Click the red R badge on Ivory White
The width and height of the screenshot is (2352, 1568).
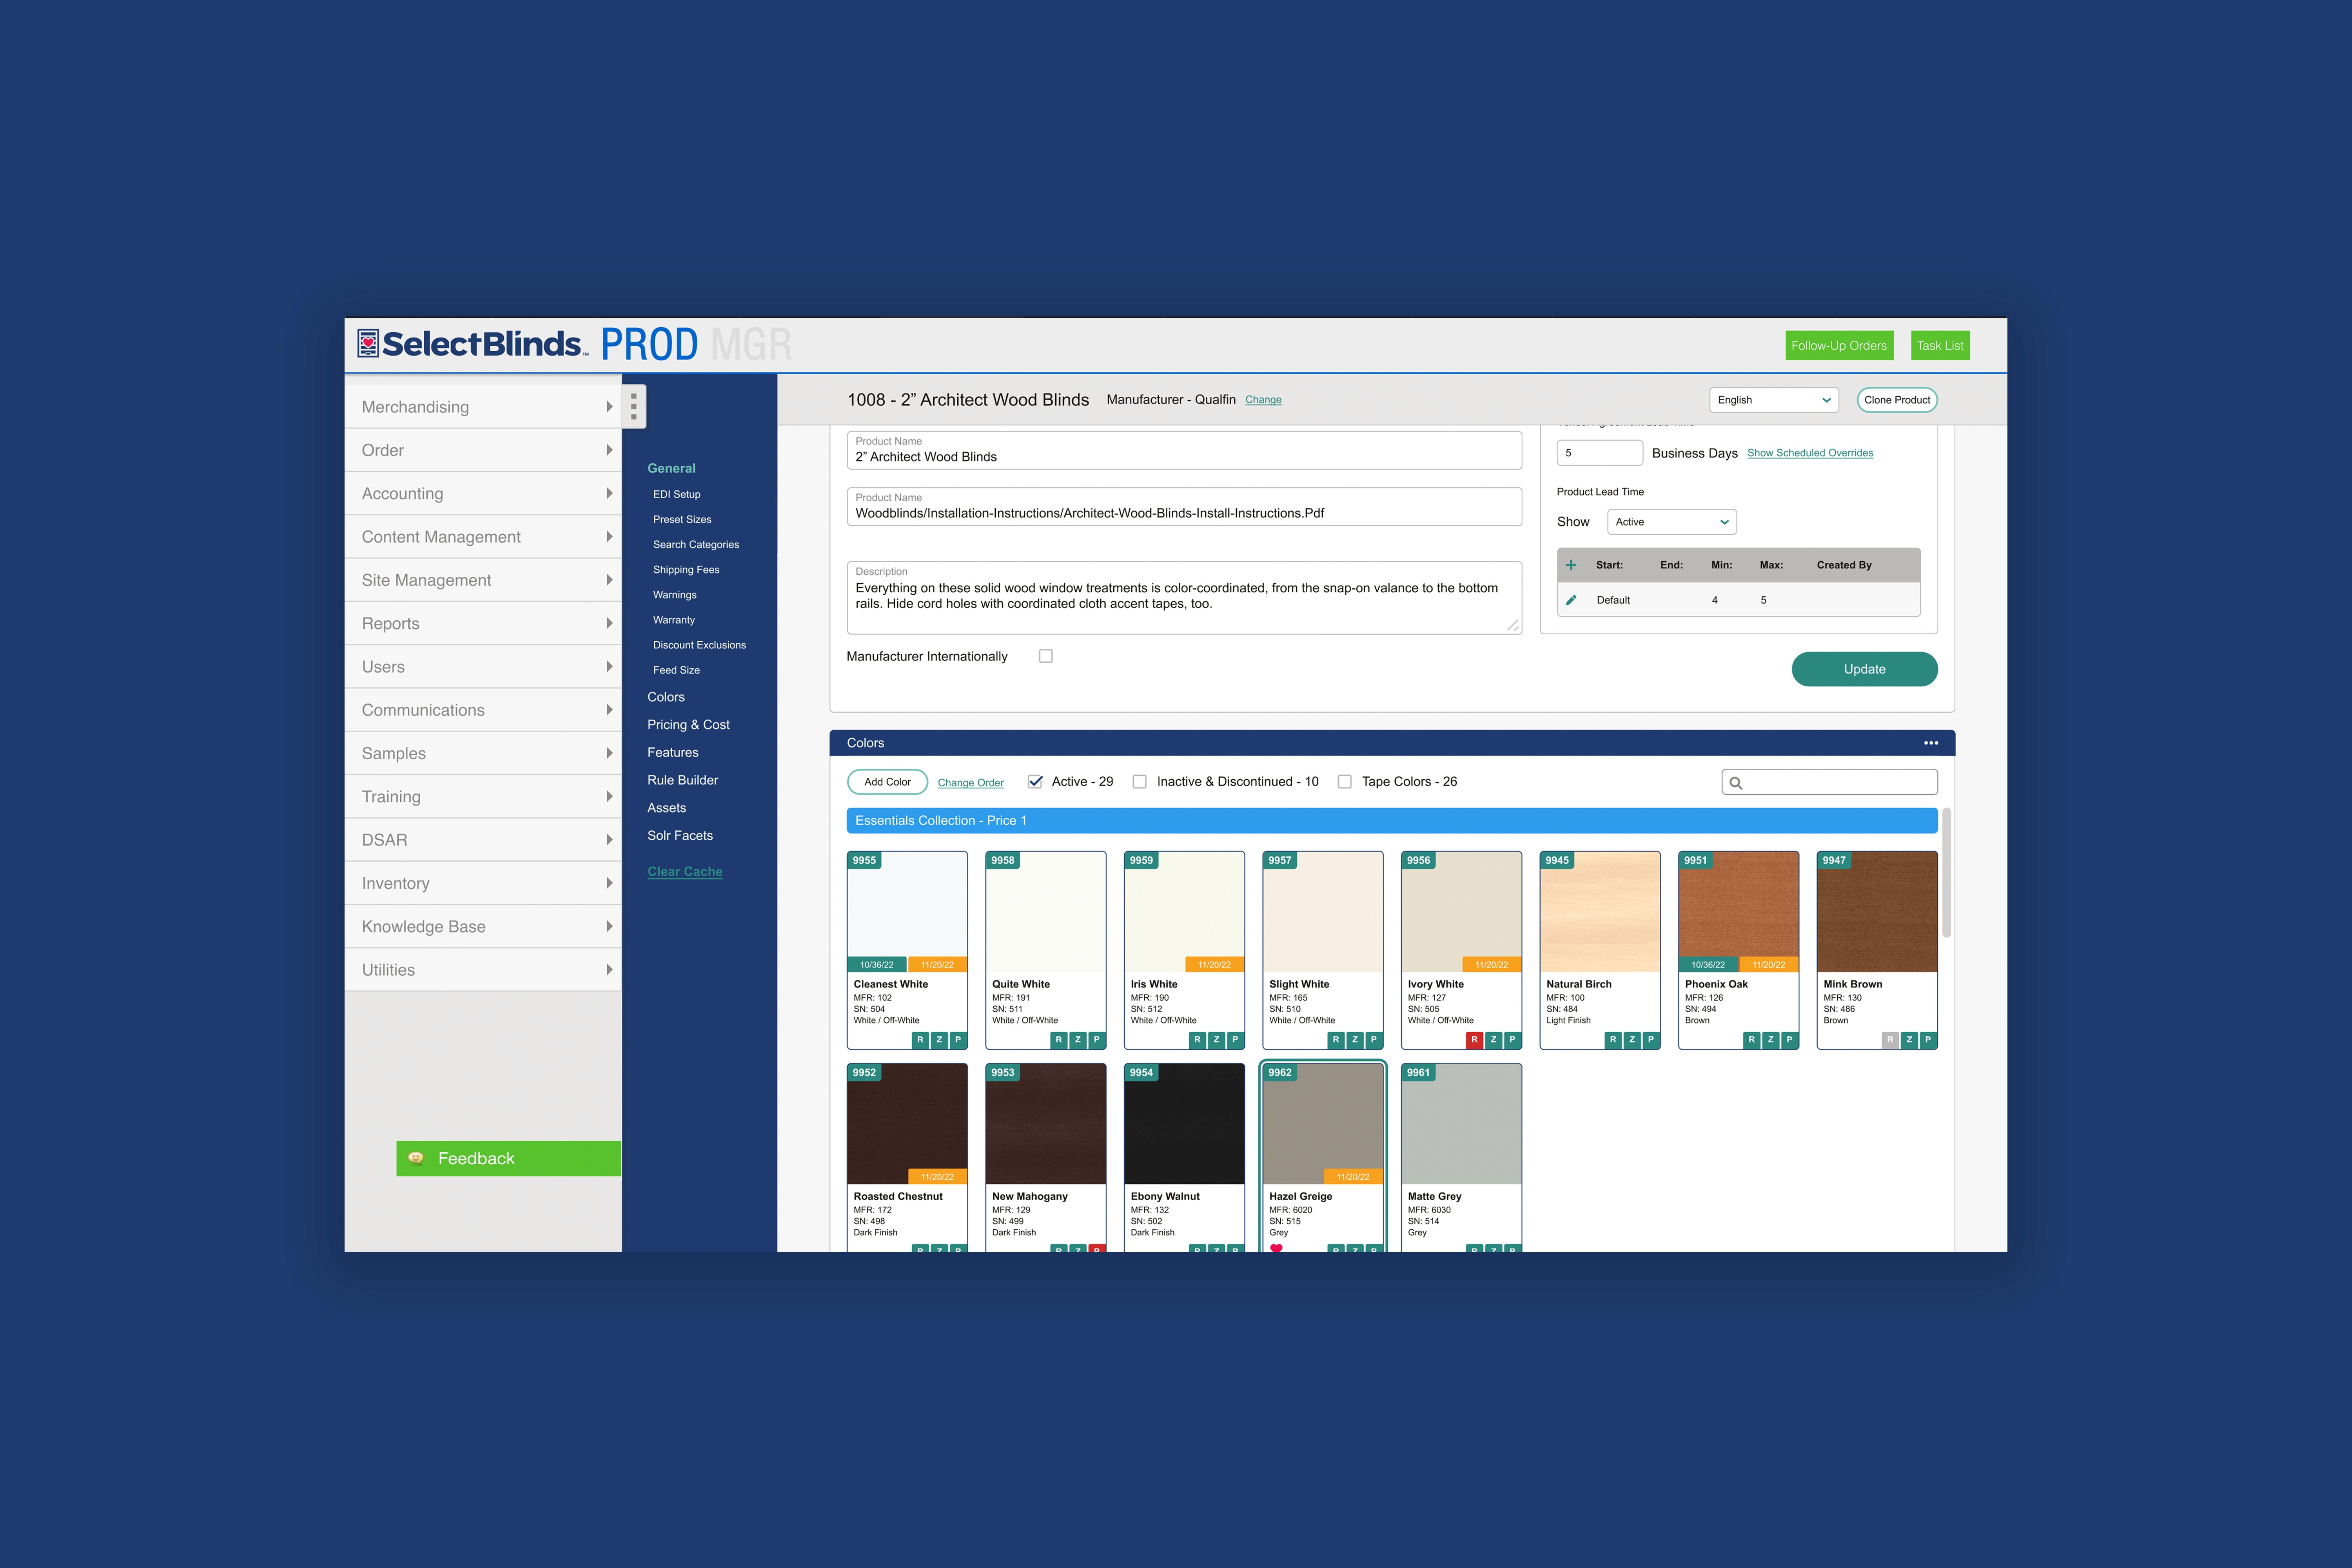tap(1474, 1040)
